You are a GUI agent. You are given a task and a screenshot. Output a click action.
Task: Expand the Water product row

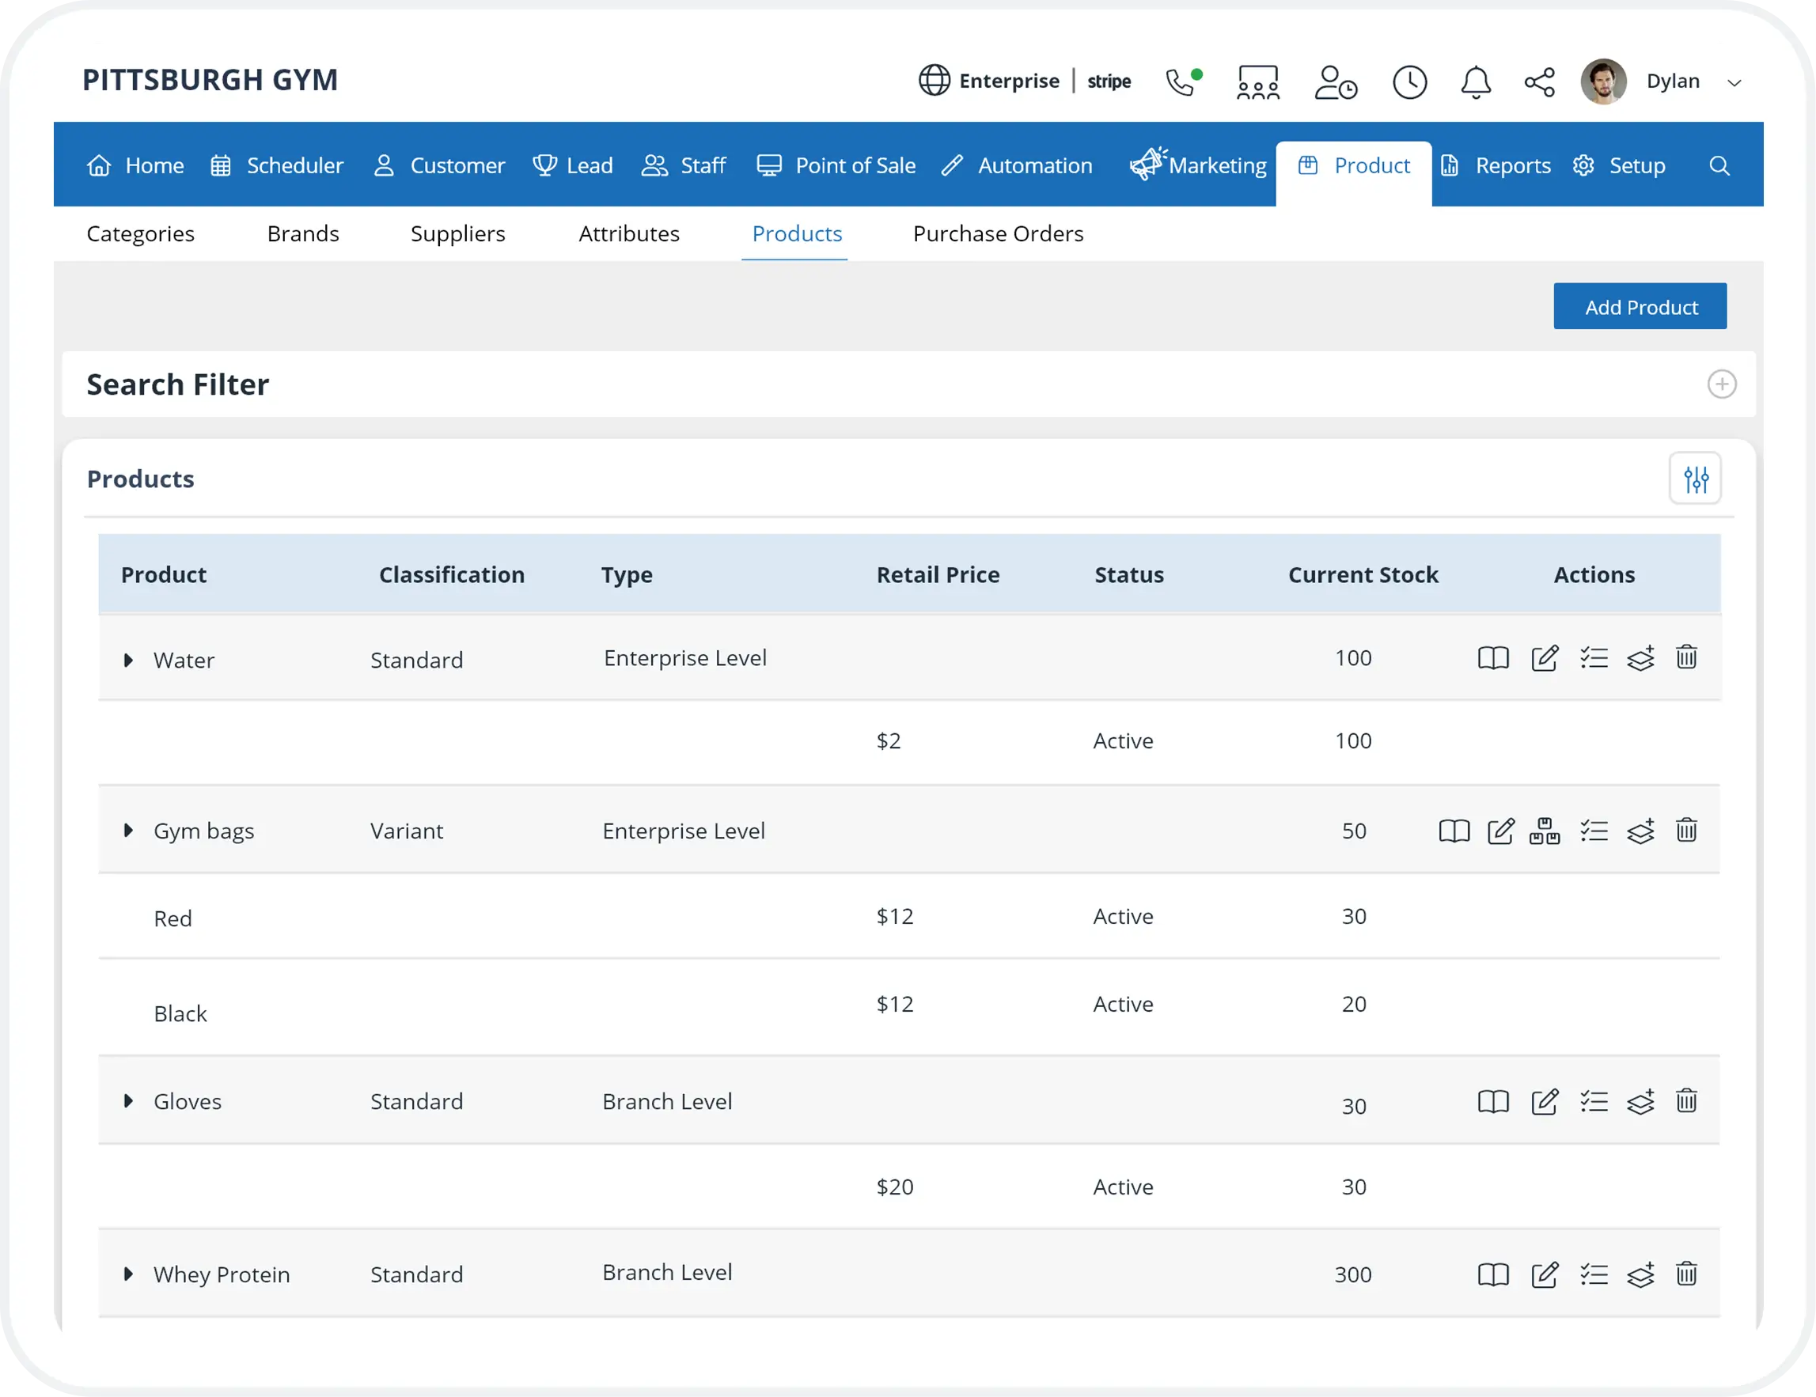coord(128,660)
